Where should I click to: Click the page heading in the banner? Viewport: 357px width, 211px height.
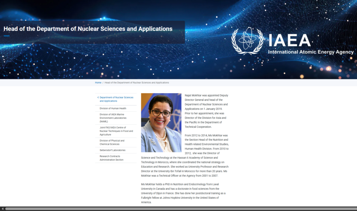coord(88,29)
